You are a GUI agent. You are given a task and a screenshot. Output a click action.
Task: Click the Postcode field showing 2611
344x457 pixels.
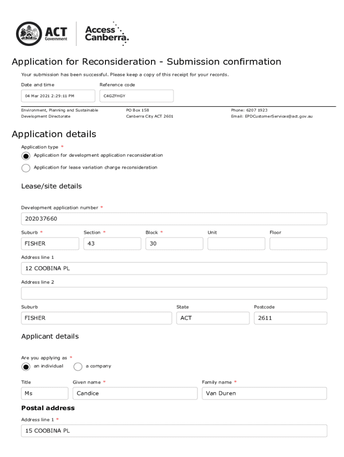pos(290,318)
